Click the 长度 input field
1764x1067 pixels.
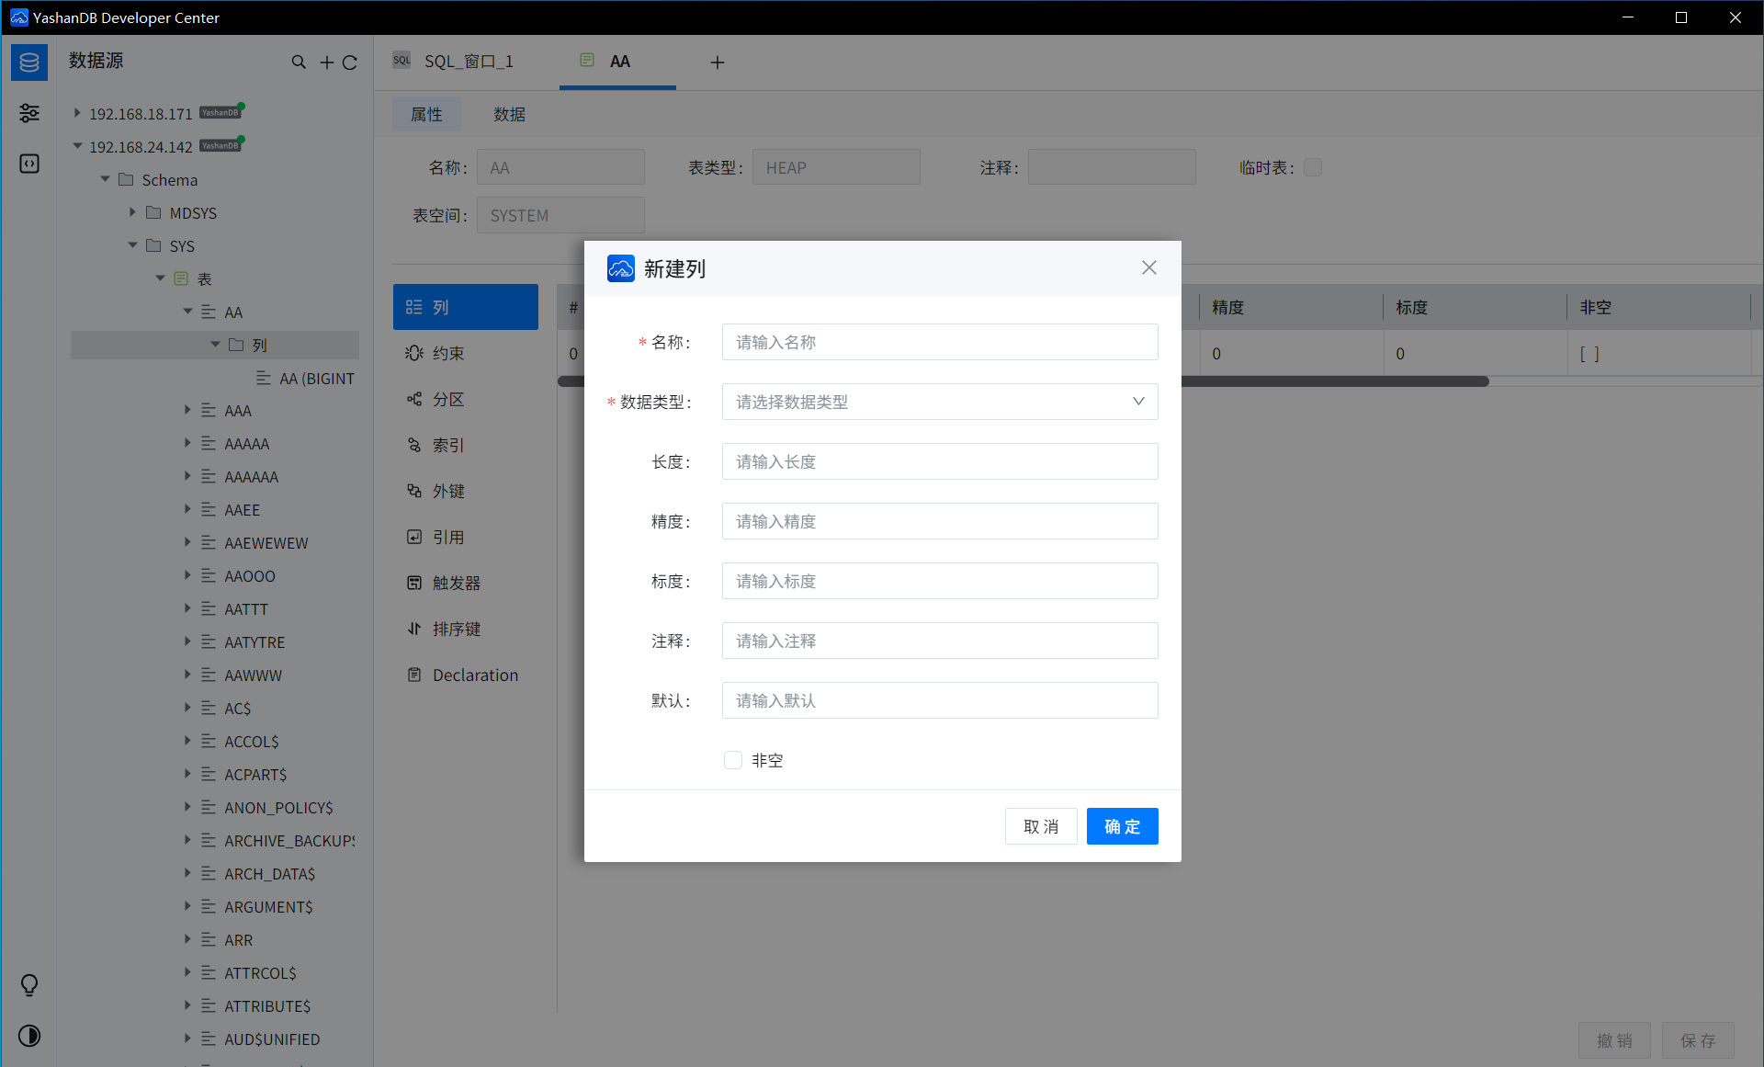[x=940, y=461]
